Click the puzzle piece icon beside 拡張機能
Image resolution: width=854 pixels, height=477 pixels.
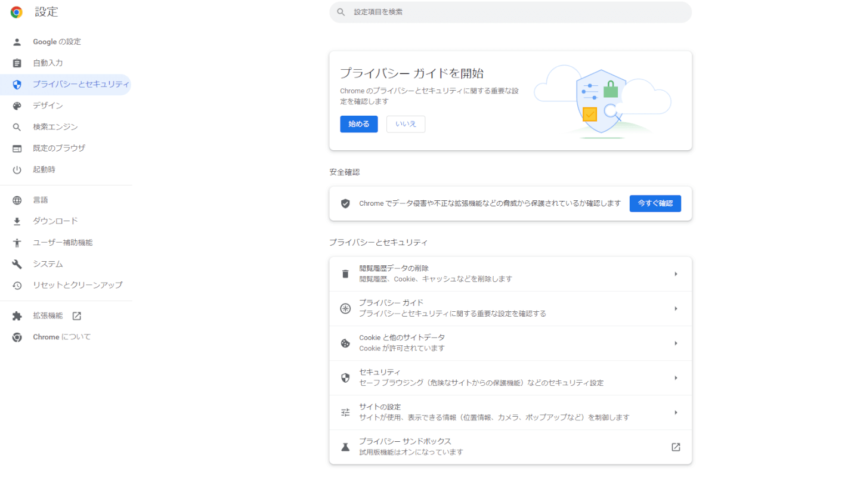[x=17, y=316]
